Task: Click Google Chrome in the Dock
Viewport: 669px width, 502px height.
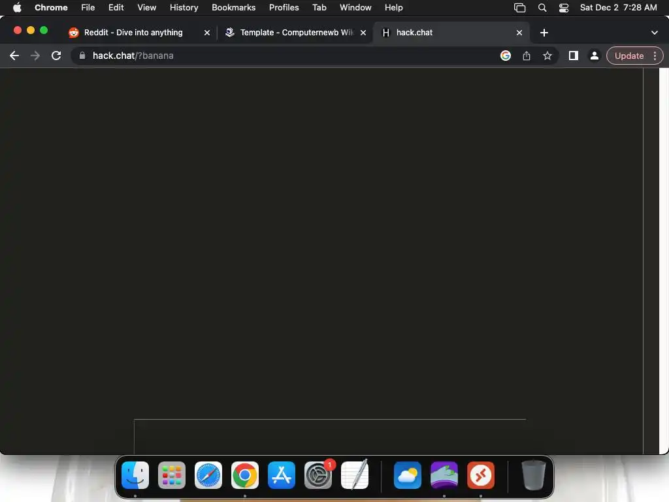Action: pos(245,475)
